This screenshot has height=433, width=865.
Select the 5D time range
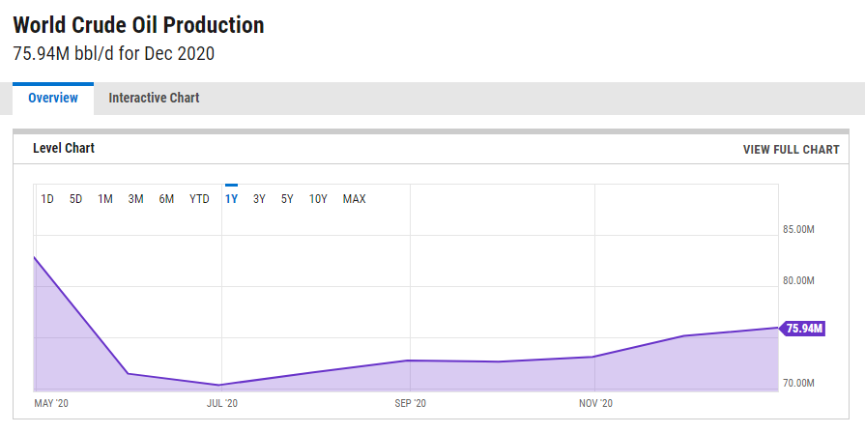(75, 199)
